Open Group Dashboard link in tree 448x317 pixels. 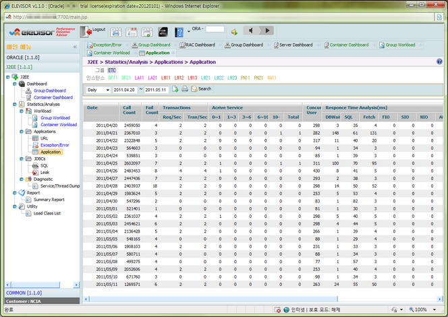click(x=50, y=90)
